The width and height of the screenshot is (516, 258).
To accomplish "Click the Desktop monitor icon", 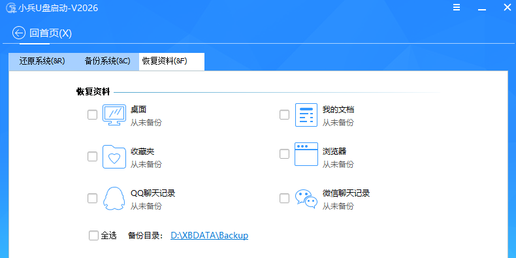I will click(x=114, y=115).
